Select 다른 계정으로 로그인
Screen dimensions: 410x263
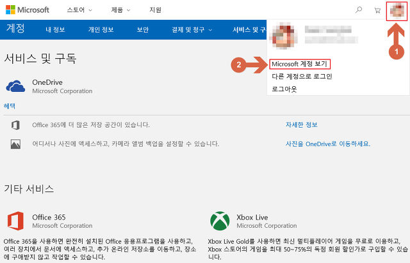pos(302,77)
